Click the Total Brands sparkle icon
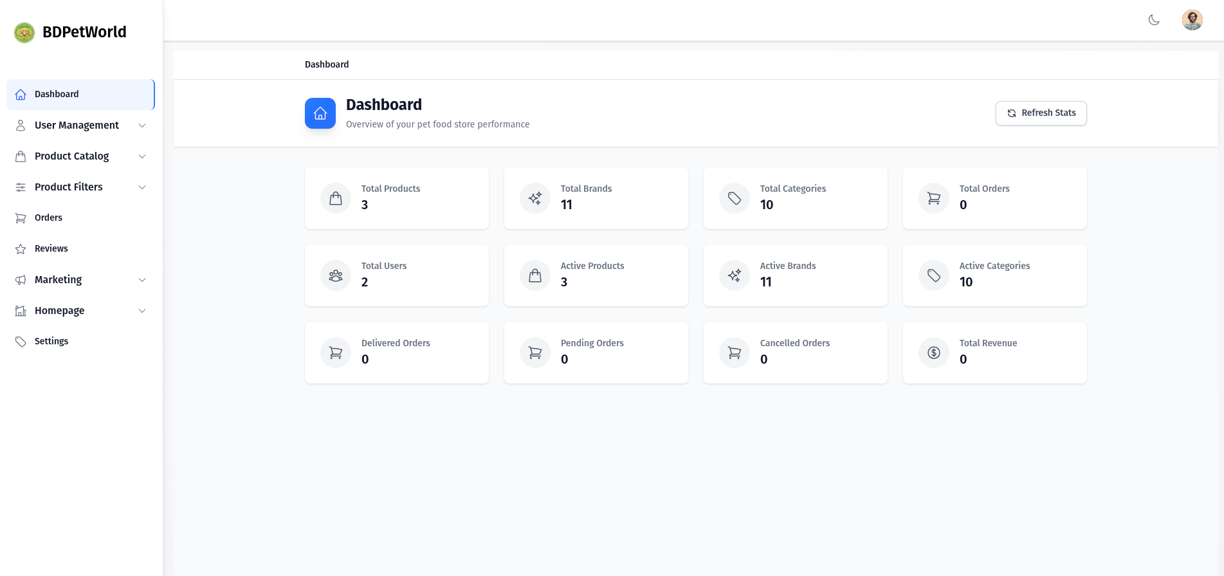1224x576 pixels. 535,198
